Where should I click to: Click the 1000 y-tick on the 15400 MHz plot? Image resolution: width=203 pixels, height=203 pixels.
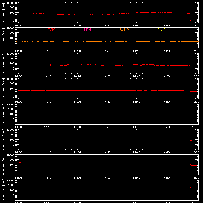pyautogui.click(x=11, y=185)
